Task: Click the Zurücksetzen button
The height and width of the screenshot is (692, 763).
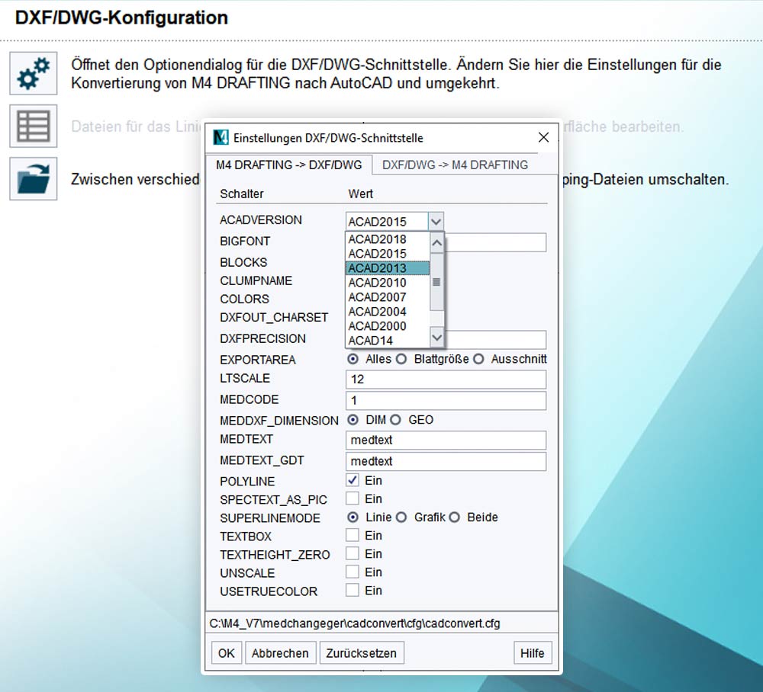Action: [x=362, y=652]
